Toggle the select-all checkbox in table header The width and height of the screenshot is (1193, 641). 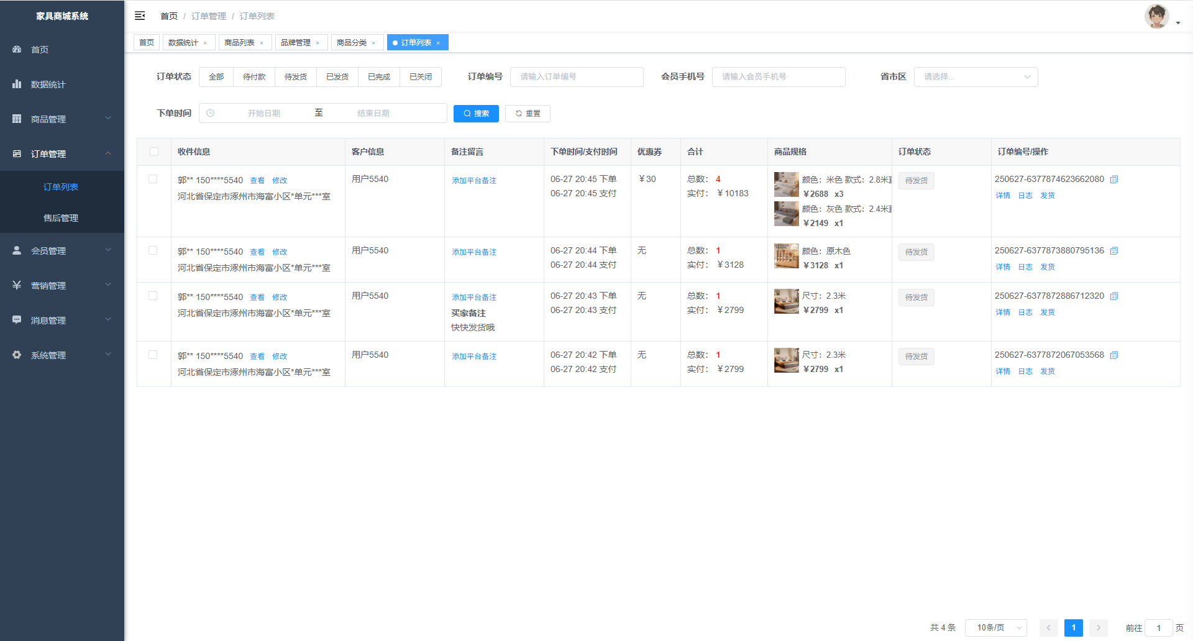coord(154,152)
